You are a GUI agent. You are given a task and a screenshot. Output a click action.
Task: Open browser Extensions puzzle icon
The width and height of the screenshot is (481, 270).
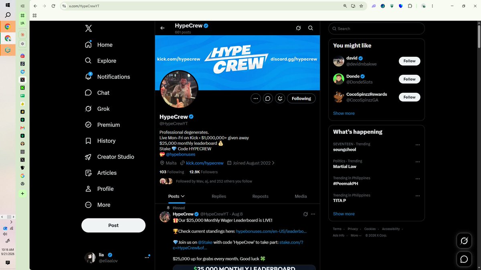[410, 6]
